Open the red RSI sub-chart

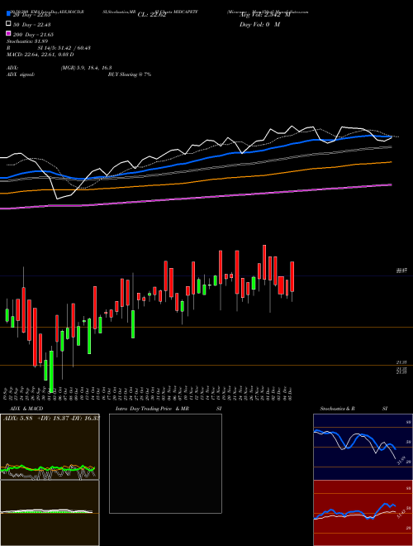coord(363,513)
